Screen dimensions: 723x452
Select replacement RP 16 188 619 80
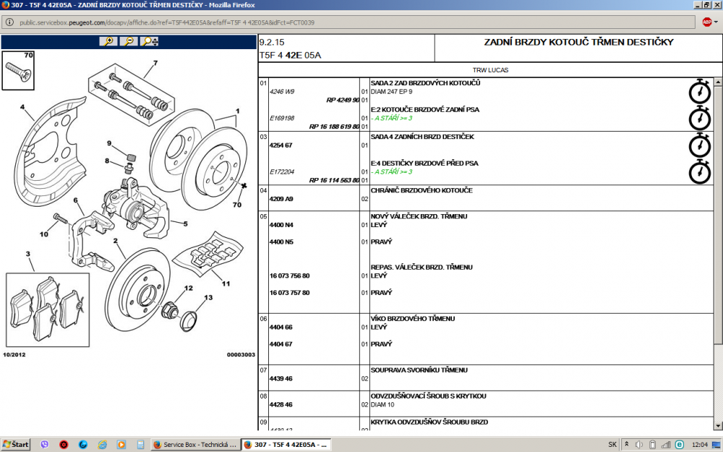tap(334, 127)
